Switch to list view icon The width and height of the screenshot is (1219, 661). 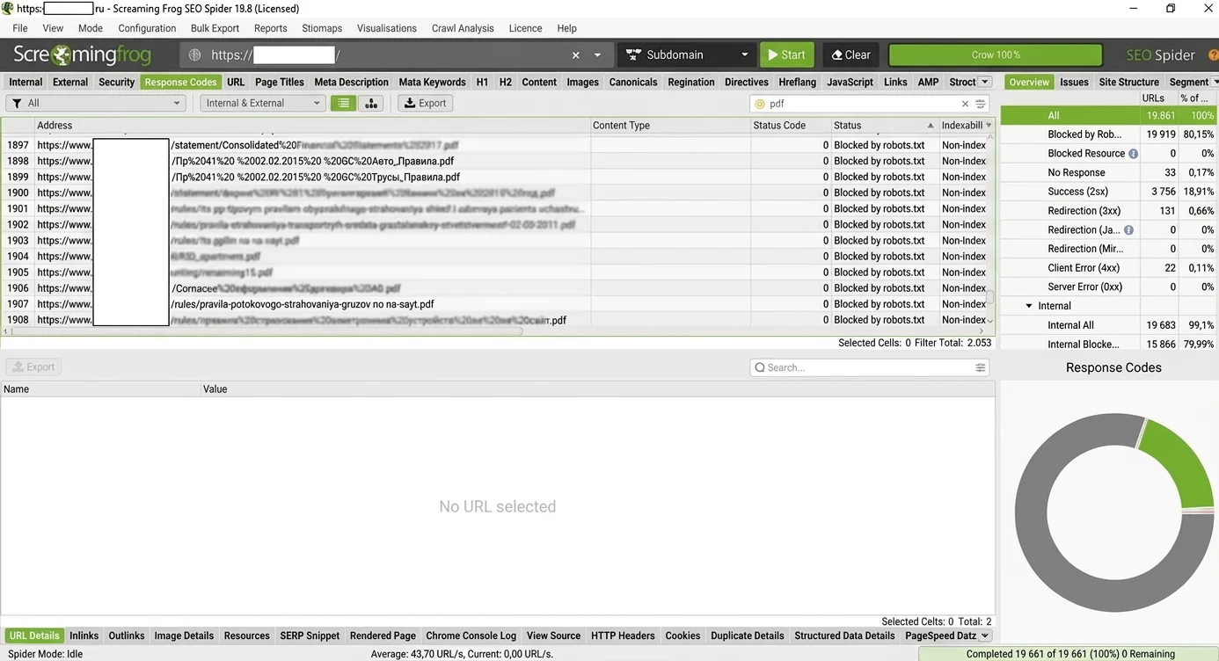point(343,103)
